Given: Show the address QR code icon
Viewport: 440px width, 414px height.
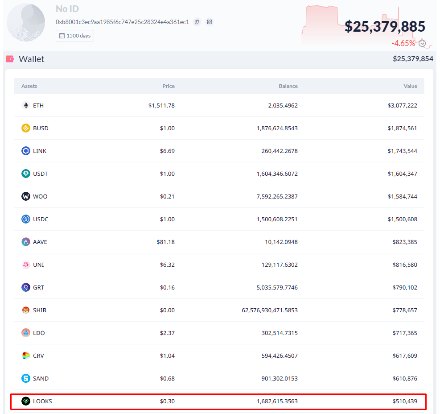Looking at the screenshot, I should [210, 22].
